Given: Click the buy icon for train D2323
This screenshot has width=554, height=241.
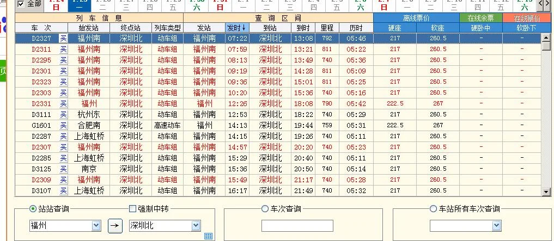Looking at the screenshot, I should pos(63,82).
